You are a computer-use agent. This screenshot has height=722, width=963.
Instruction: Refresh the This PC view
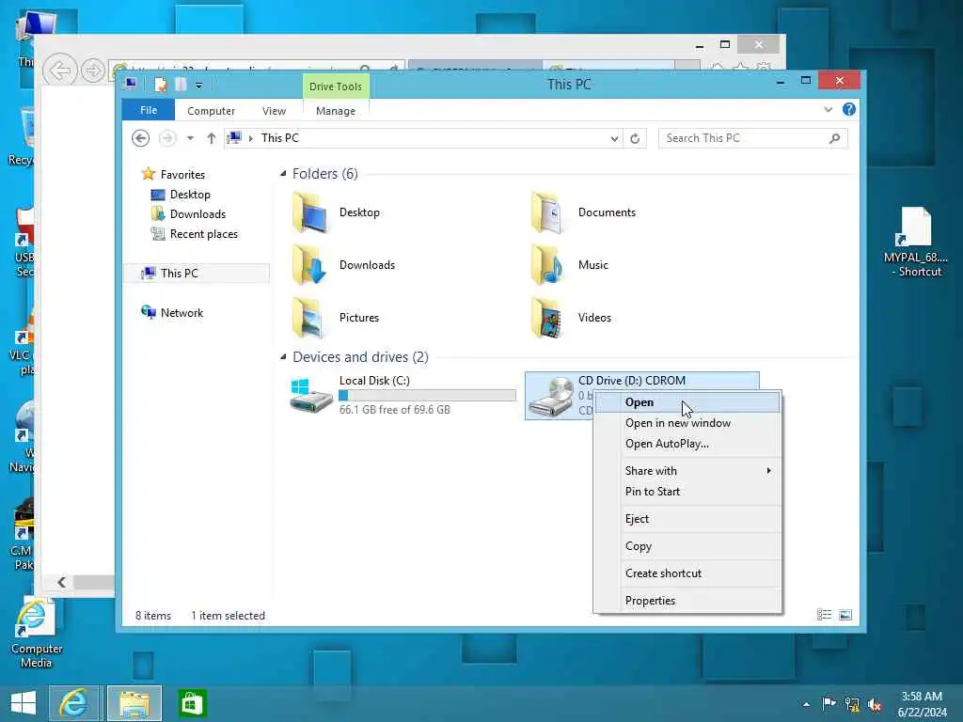[x=635, y=139]
